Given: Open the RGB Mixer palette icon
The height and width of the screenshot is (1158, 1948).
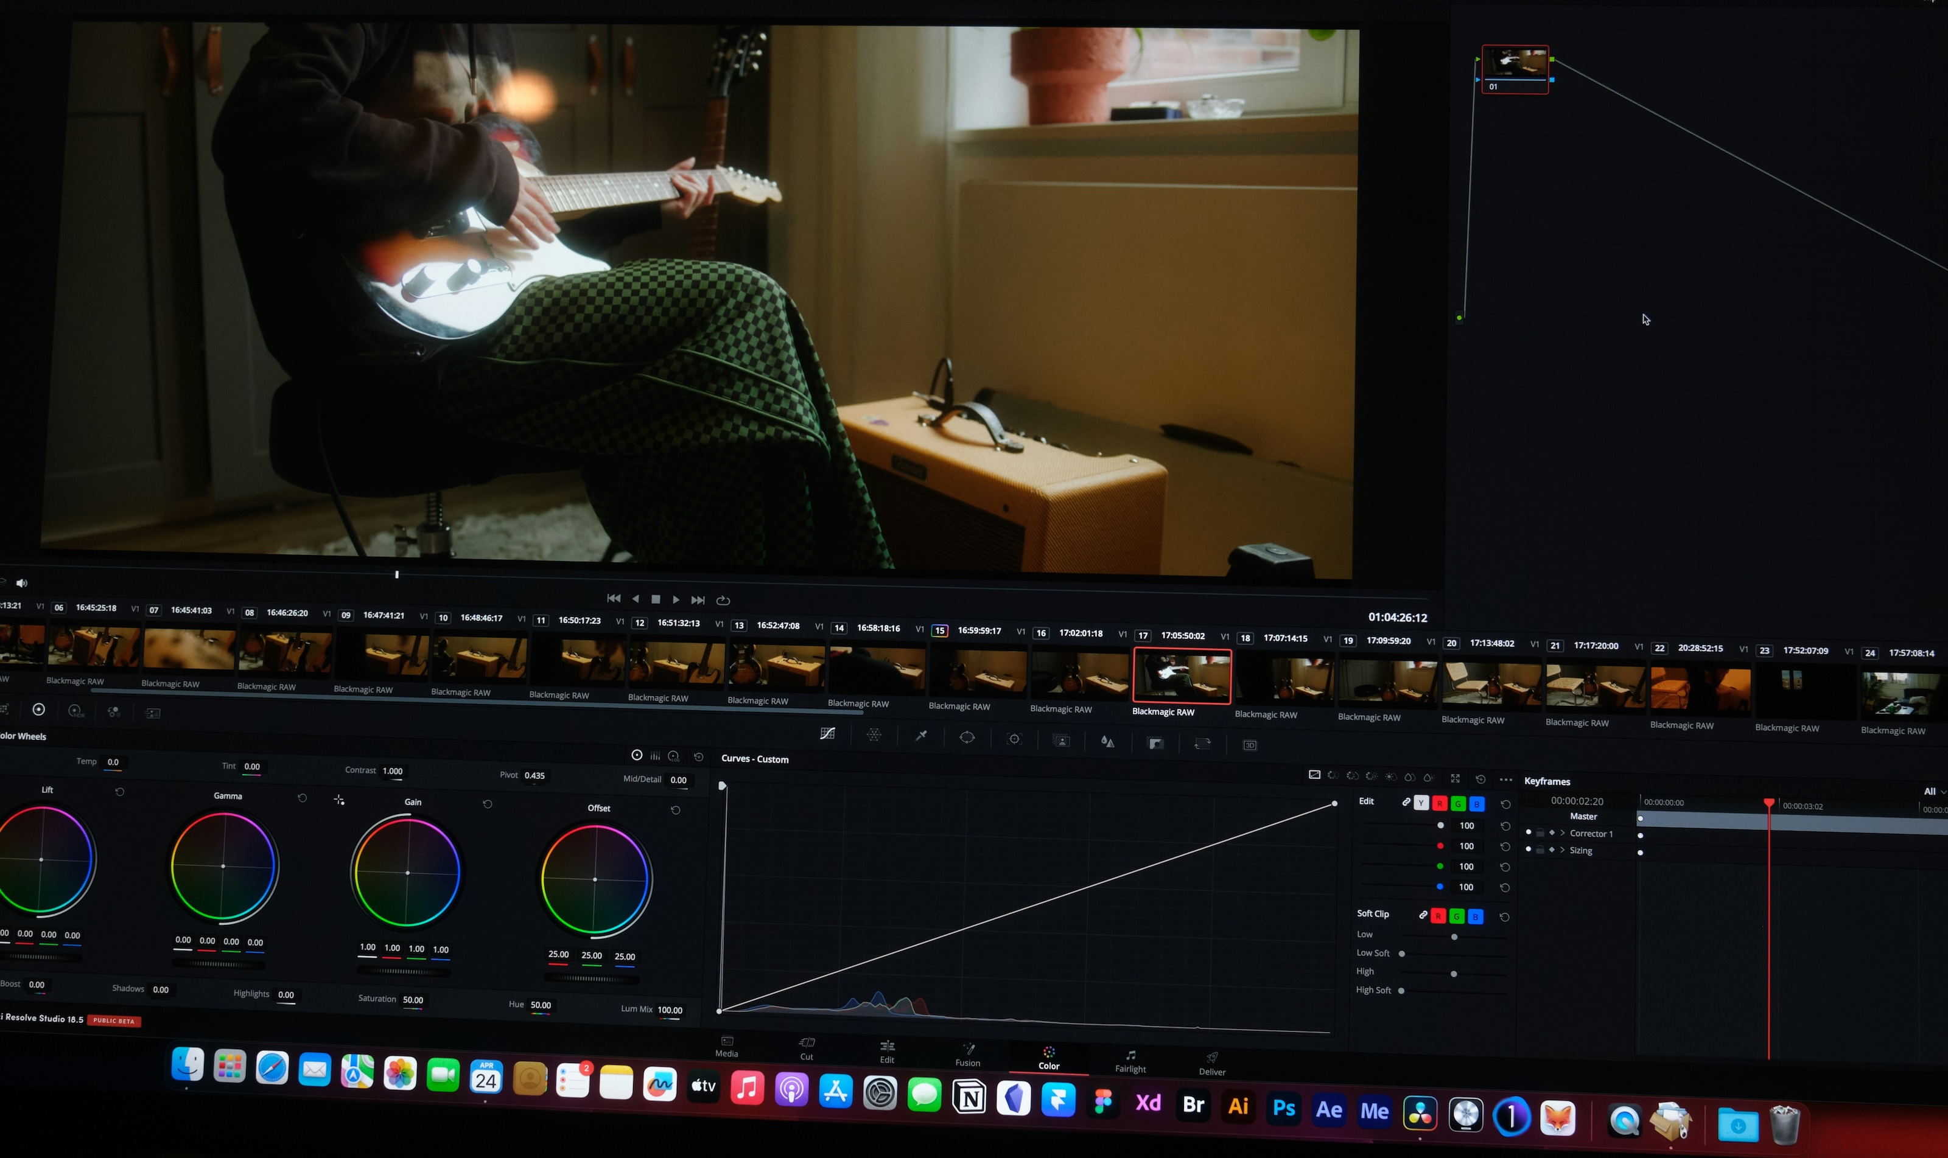Looking at the screenshot, I should [114, 711].
